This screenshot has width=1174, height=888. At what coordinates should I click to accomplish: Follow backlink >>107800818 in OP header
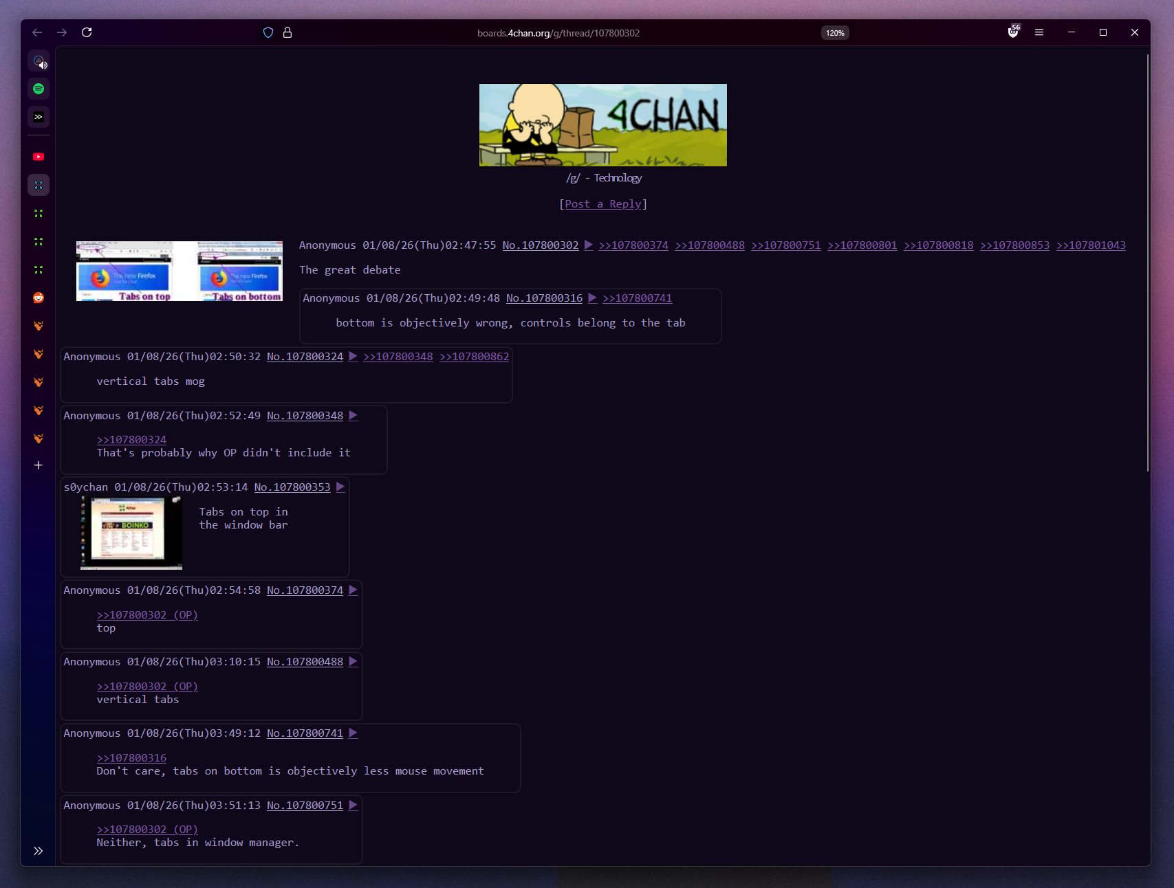click(939, 245)
